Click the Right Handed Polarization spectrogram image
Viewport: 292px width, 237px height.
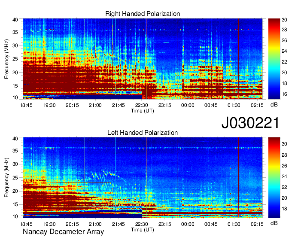click(143, 59)
